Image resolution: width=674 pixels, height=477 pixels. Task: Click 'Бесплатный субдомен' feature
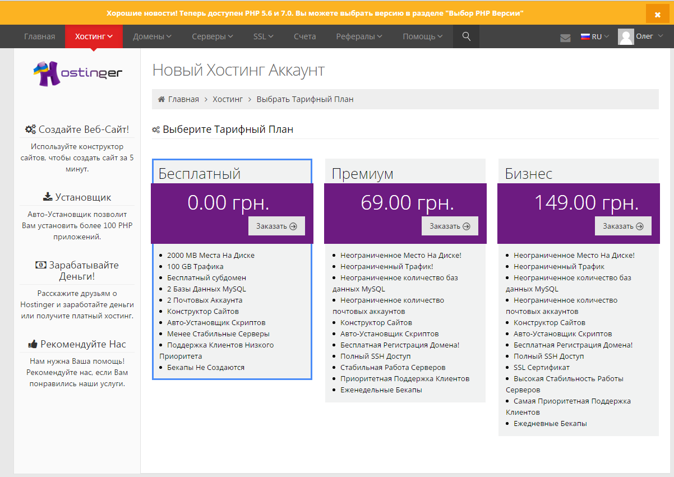coord(206,277)
